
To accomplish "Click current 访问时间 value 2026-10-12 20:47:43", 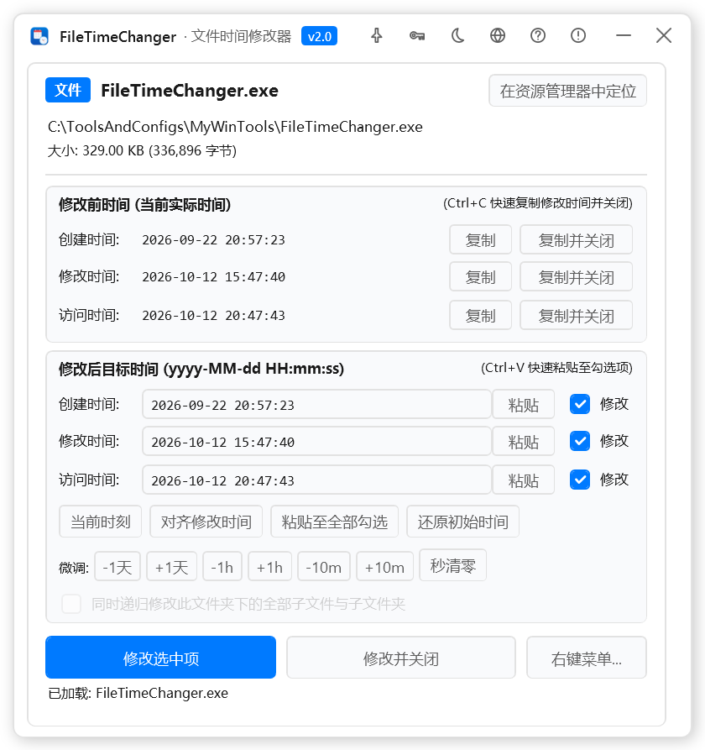I will click(x=214, y=315).
